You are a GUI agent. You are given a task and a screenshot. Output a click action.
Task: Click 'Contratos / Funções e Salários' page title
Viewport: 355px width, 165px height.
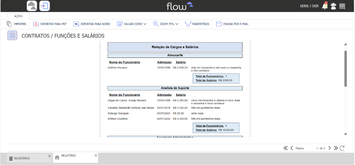pos(63,36)
